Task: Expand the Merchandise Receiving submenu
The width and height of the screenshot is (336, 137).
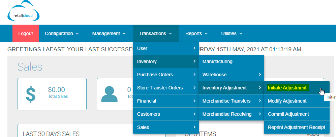Action: tap(231, 114)
